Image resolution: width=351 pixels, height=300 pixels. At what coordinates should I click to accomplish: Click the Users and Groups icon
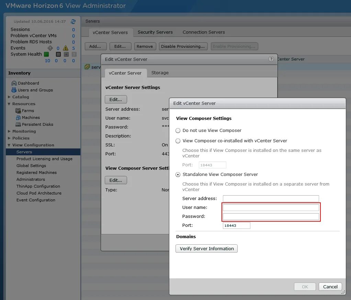(x=14, y=90)
